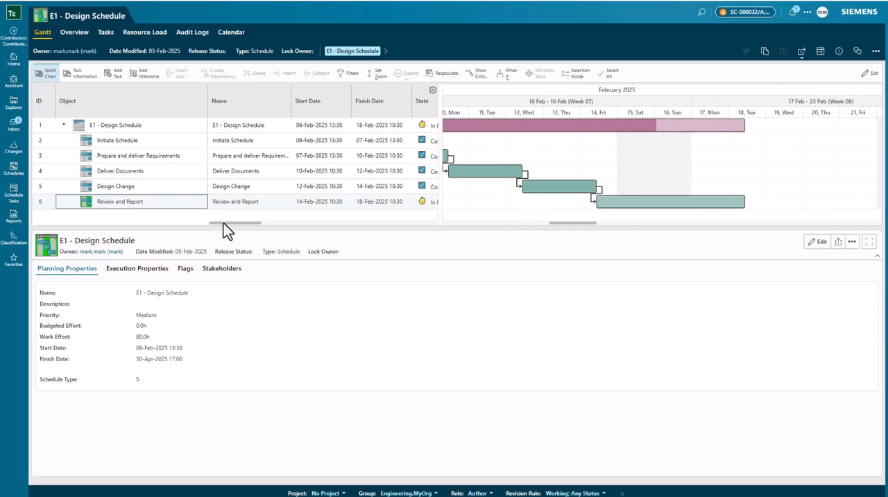Click Initiate Schedule state checkbox

(x=422, y=140)
